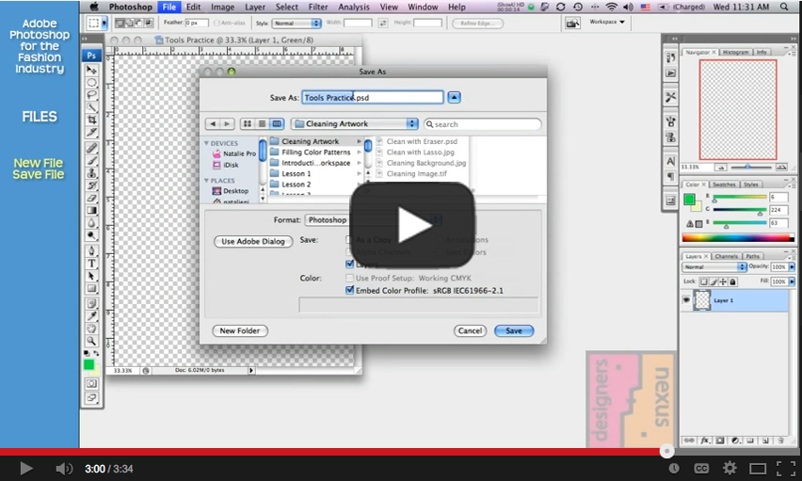The image size is (802, 481).
Task: Click the Cancel button
Action: pos(470,331)
